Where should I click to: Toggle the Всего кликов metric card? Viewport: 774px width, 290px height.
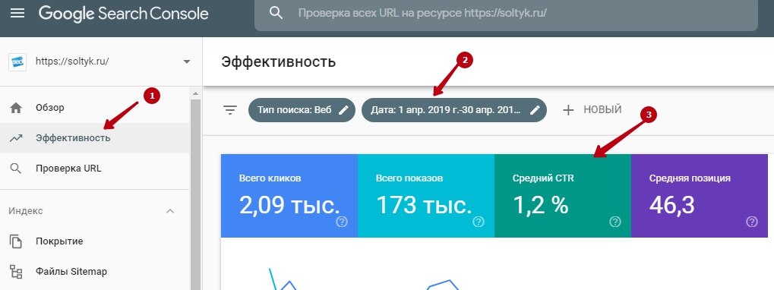coord(289,196)
